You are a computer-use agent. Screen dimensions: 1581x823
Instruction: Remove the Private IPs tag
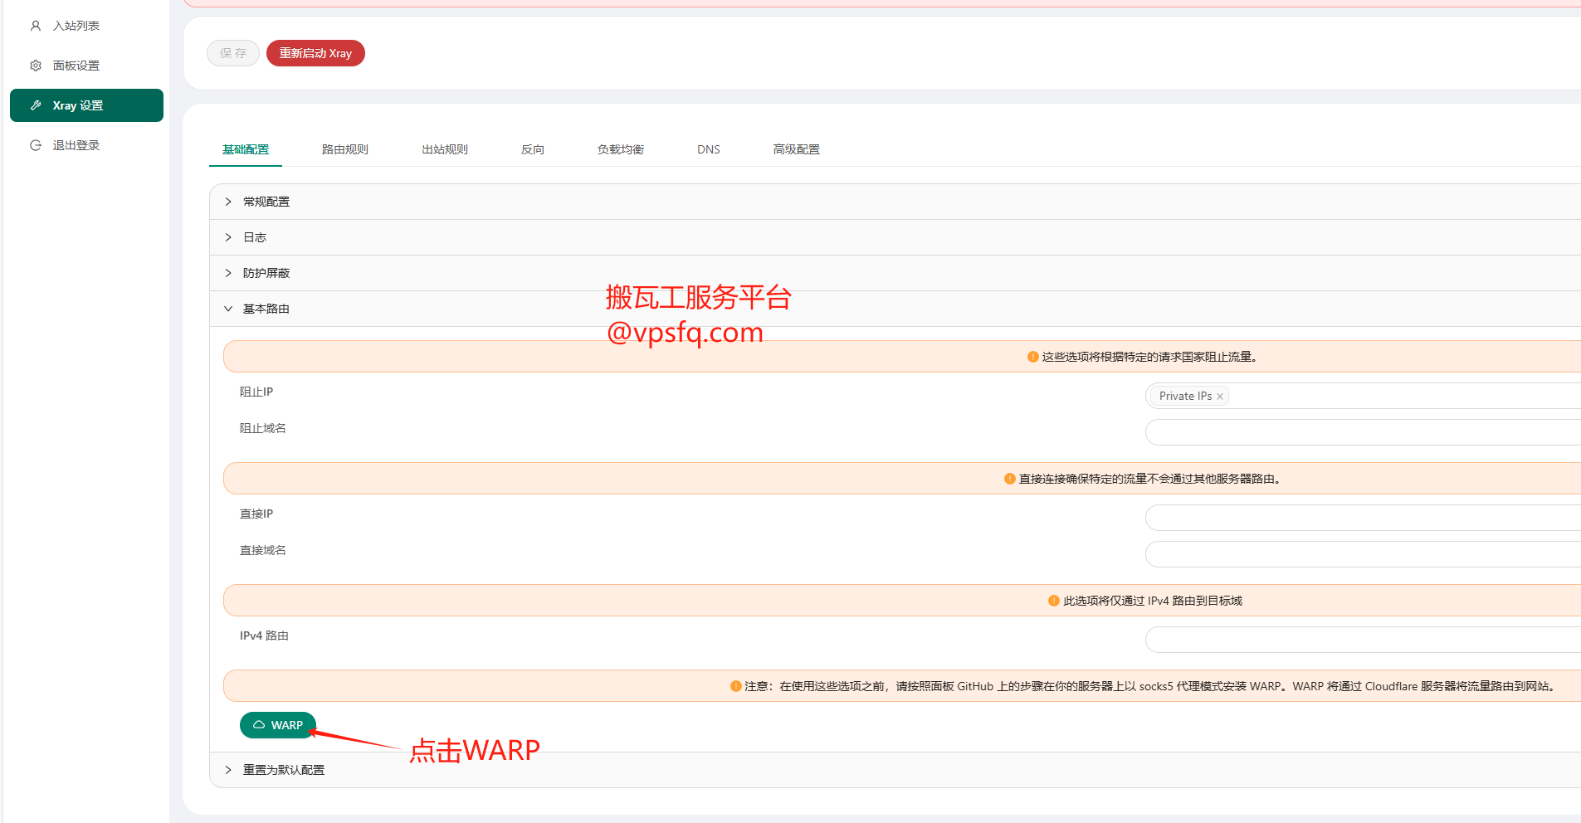point(1220,397)
